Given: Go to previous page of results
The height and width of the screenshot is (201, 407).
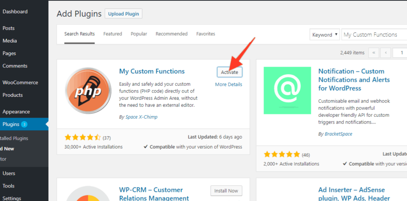Looking at the screenshot, I should [386, 52].
